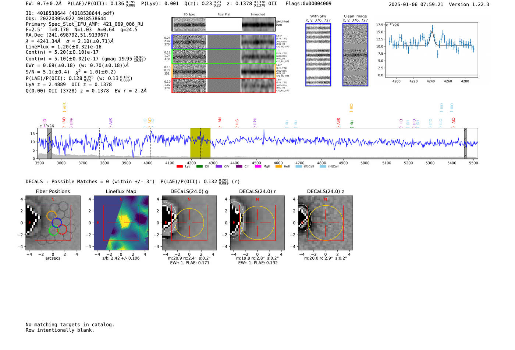
Task: Click the 'Smoothed' column header
Action: 258,15
